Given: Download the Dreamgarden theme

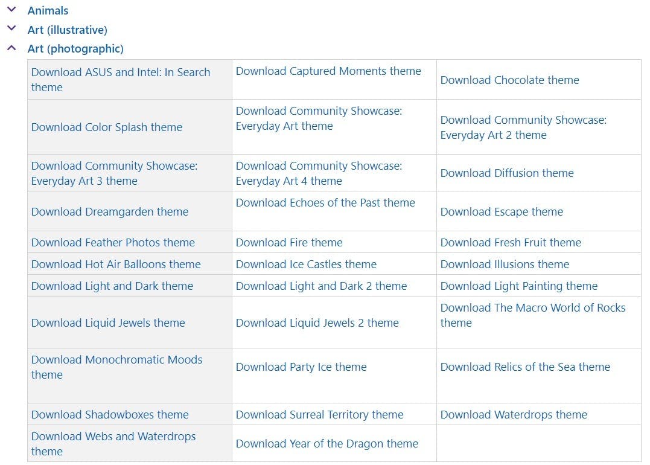Looking at the screenshot, I should coord(110,212).
